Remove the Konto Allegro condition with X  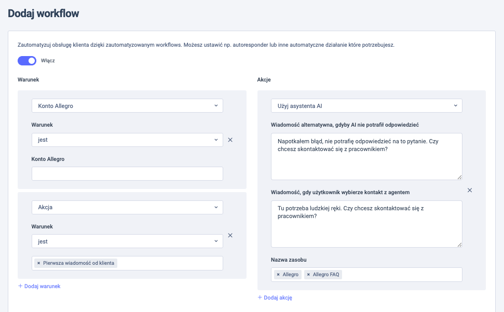(230, 140)
